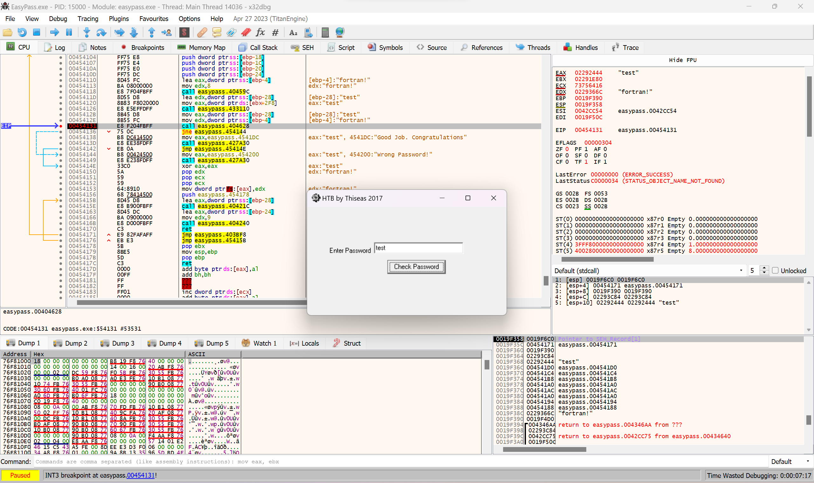Screen dimensions: 814x483
Task: Toggle breakpoint bullet at address 00454131
Action: pos(61,126)
